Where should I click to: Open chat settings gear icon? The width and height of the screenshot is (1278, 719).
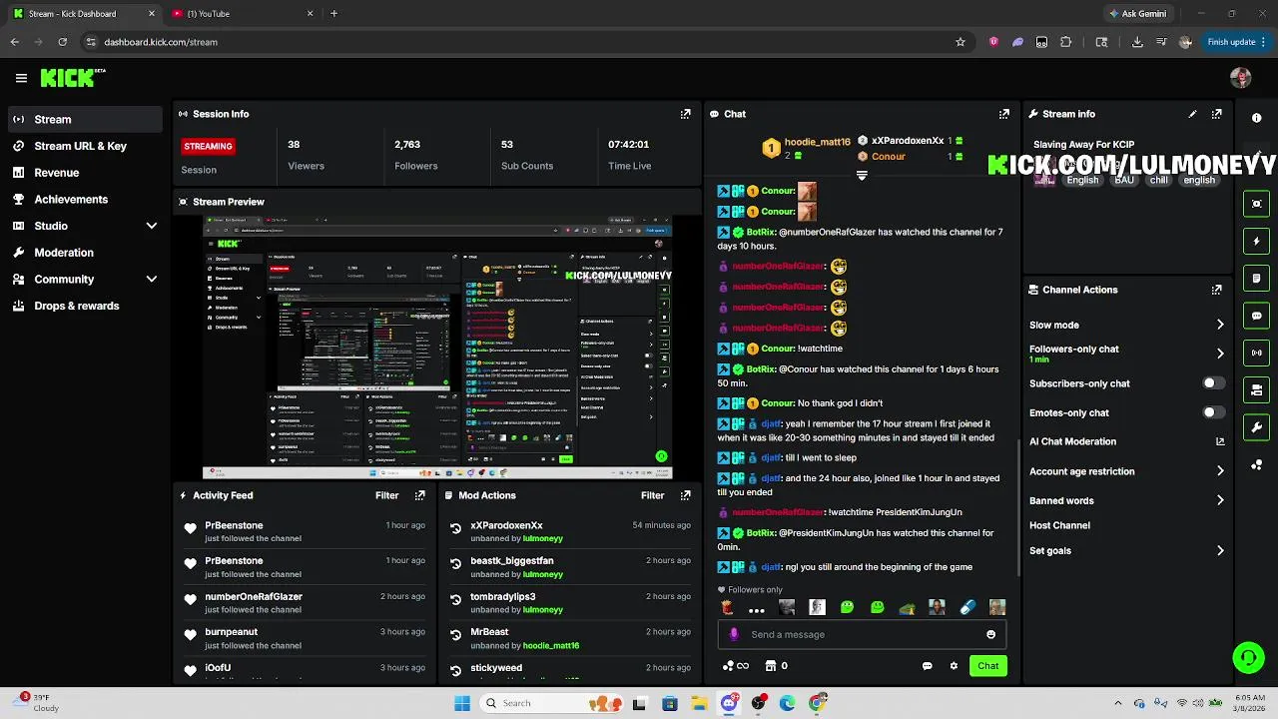954,666
